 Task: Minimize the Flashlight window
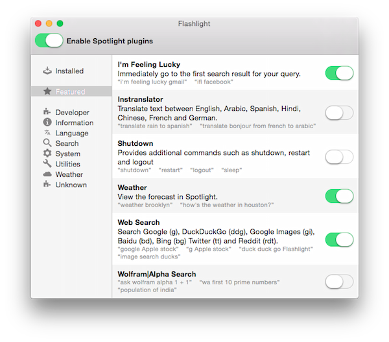pyautogui.click(x=49, y=23)
